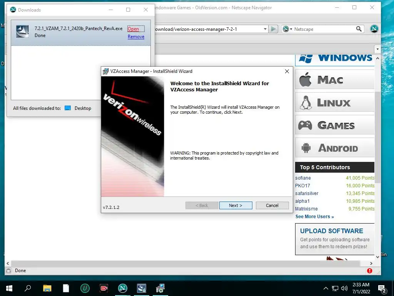
Task: Click the Netscape logo in Downloads title
Action: [13, 10]
